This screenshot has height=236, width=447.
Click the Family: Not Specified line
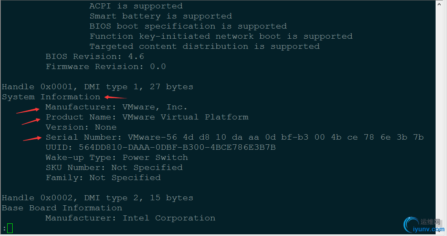[103, 178]
